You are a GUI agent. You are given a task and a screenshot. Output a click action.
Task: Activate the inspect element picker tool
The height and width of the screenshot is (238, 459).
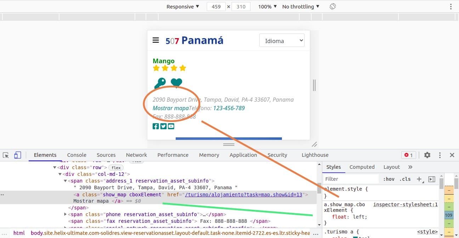click(x=6, y=155)
